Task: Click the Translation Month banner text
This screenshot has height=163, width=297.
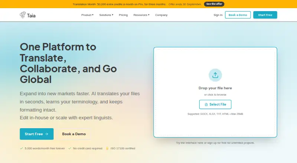Action: tap(119, 4)
